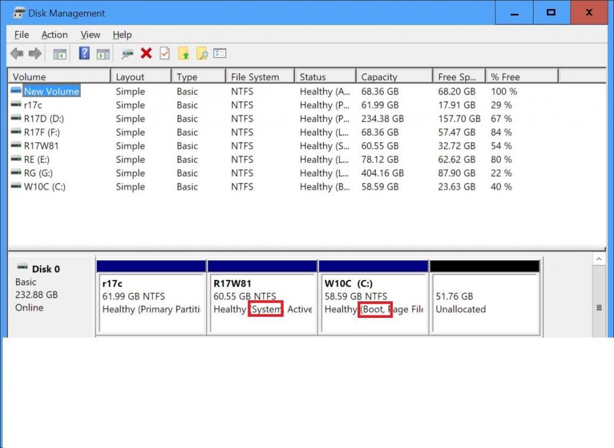Click the 157.70 GB free space cell
The image size is (614, 448).
pos(459,118)
